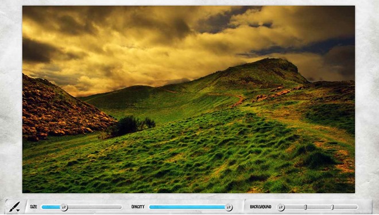The height and width of the screenshot is (215, 379).
Task: Open the brush tool dropdown arrow
Action: 18,210
